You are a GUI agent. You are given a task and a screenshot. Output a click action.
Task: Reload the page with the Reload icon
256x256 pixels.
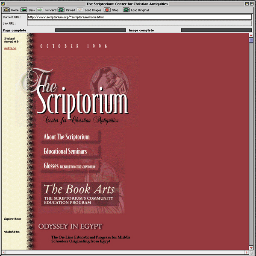point(61,10)
